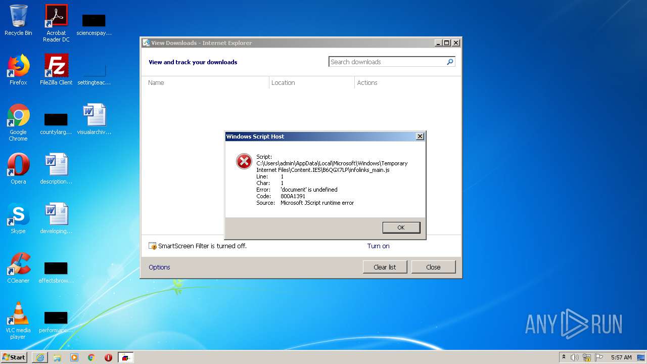Screen dimensions: 647x364
Task: Click the Clear list button
Action: (385, 267)
